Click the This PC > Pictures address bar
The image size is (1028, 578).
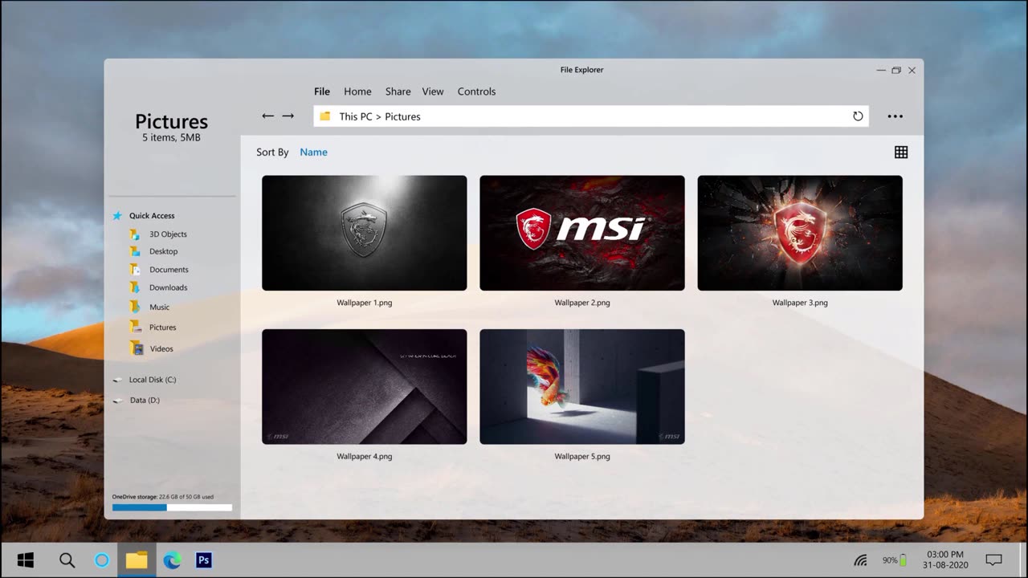(x=591, y=116)
